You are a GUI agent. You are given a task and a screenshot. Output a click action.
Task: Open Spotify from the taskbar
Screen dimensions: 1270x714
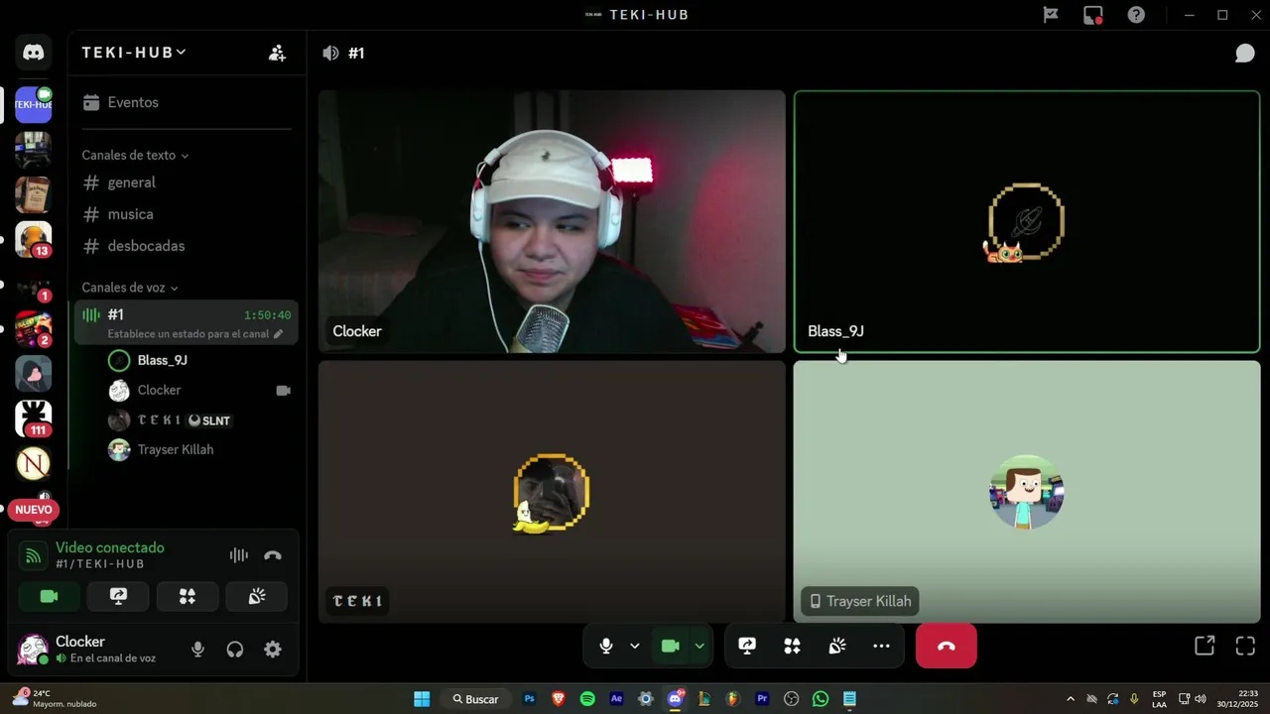(587, 699)
